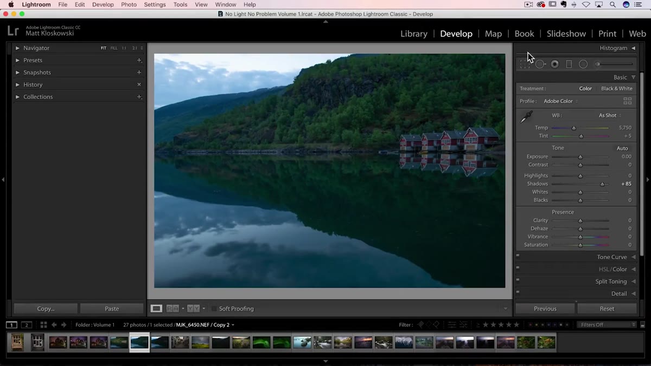
Task: Switch to the Slideshow module
Action: [566, 34]
